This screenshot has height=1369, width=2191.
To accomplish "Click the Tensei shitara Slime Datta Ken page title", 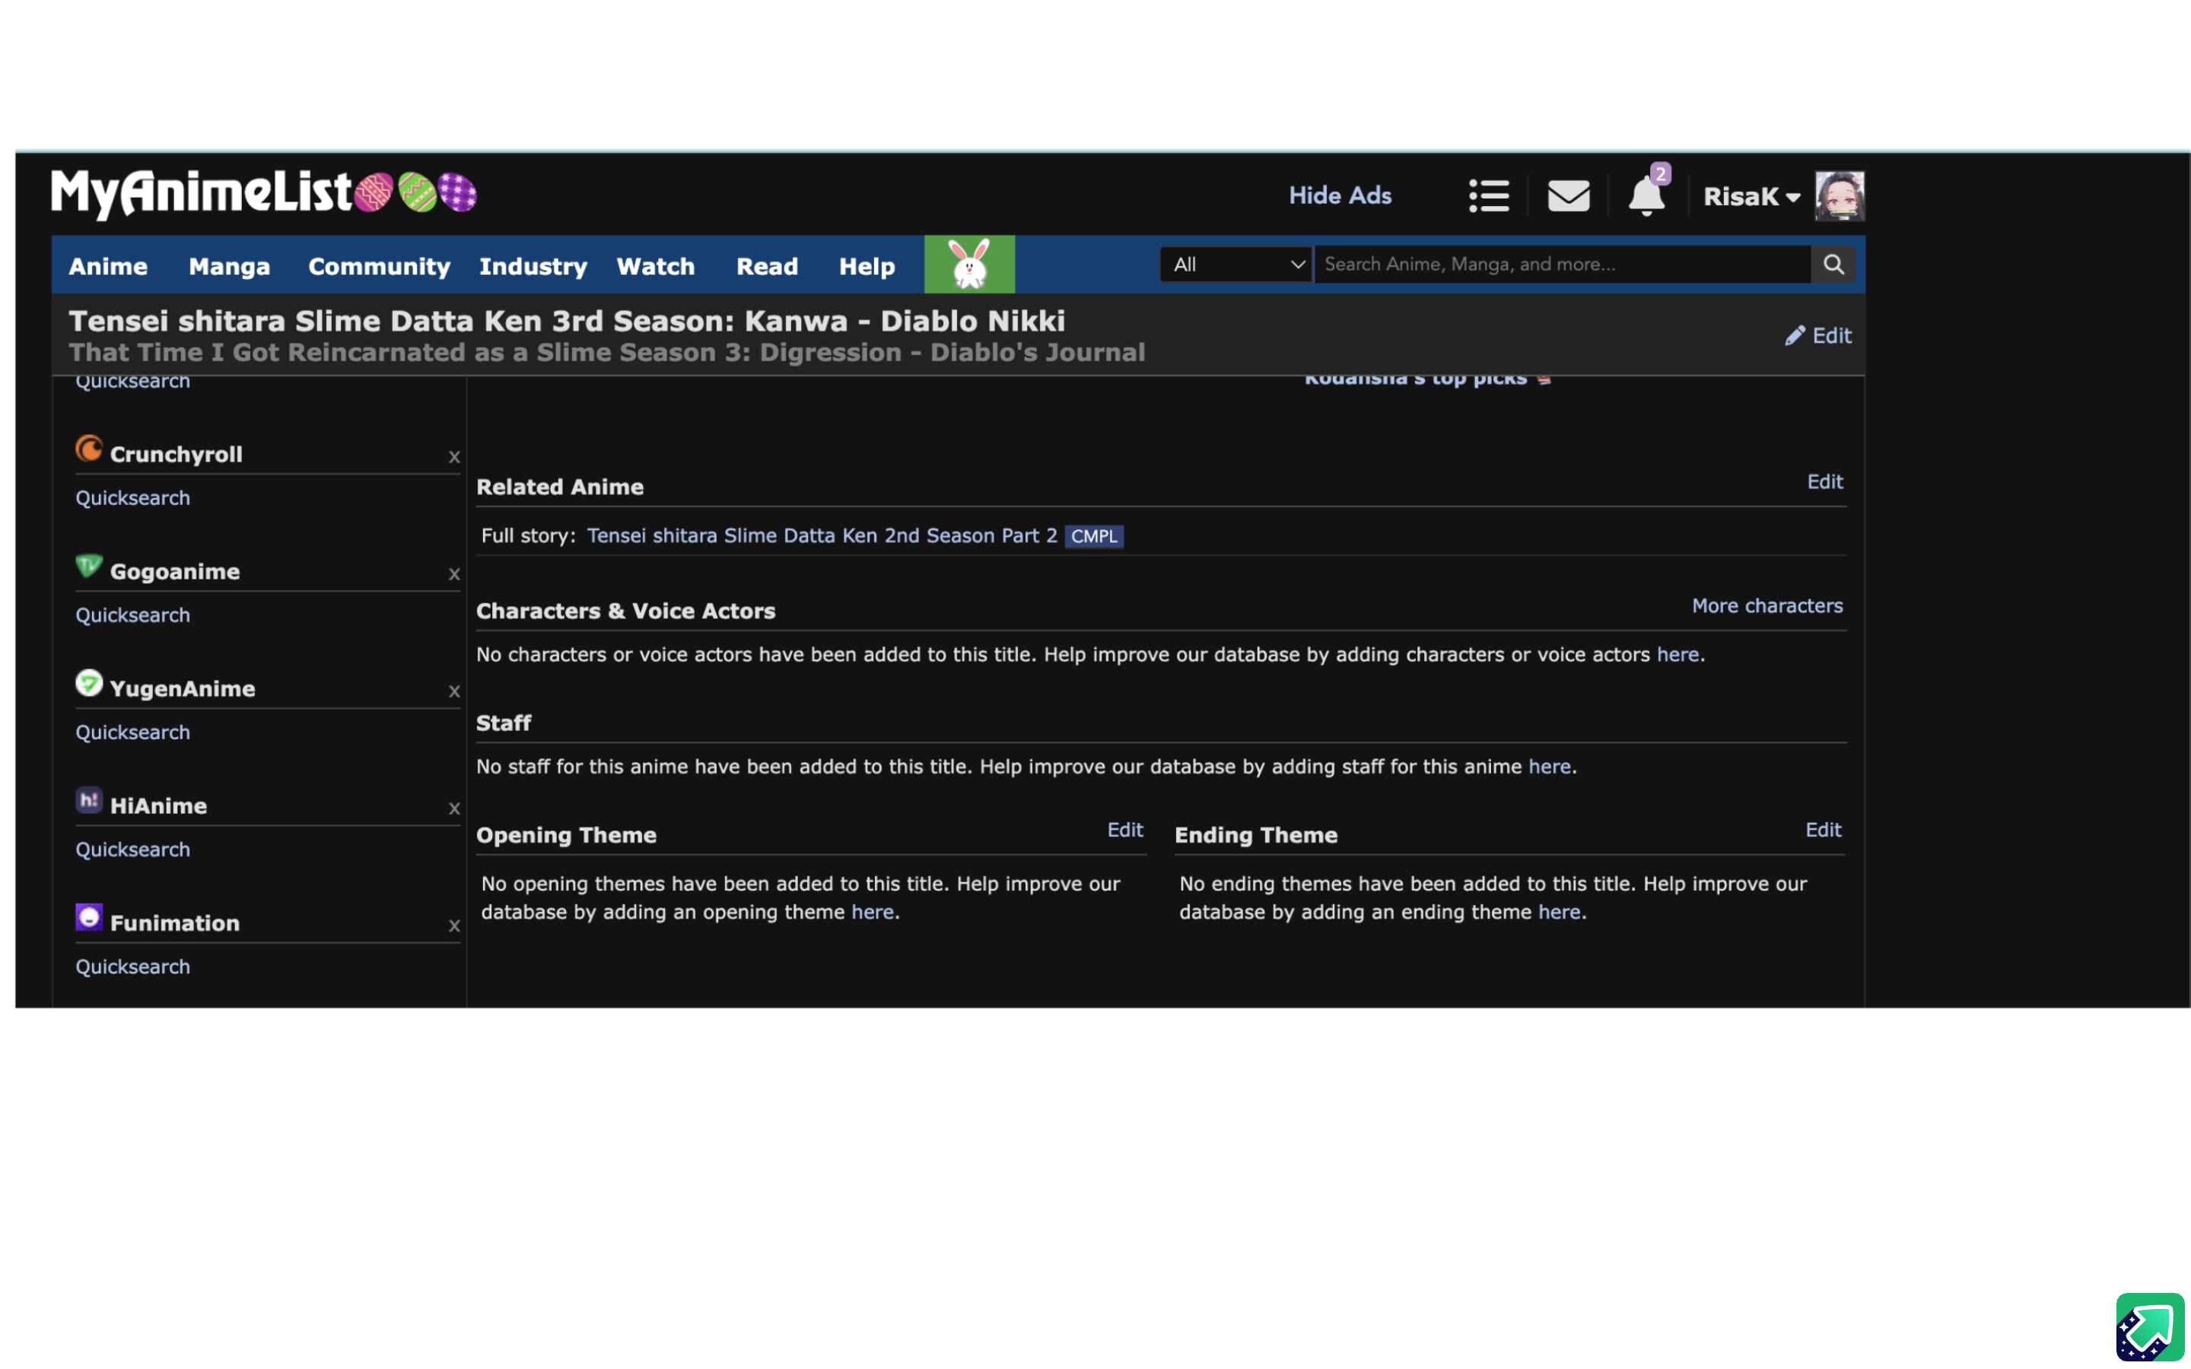I will tap(567, 322).
